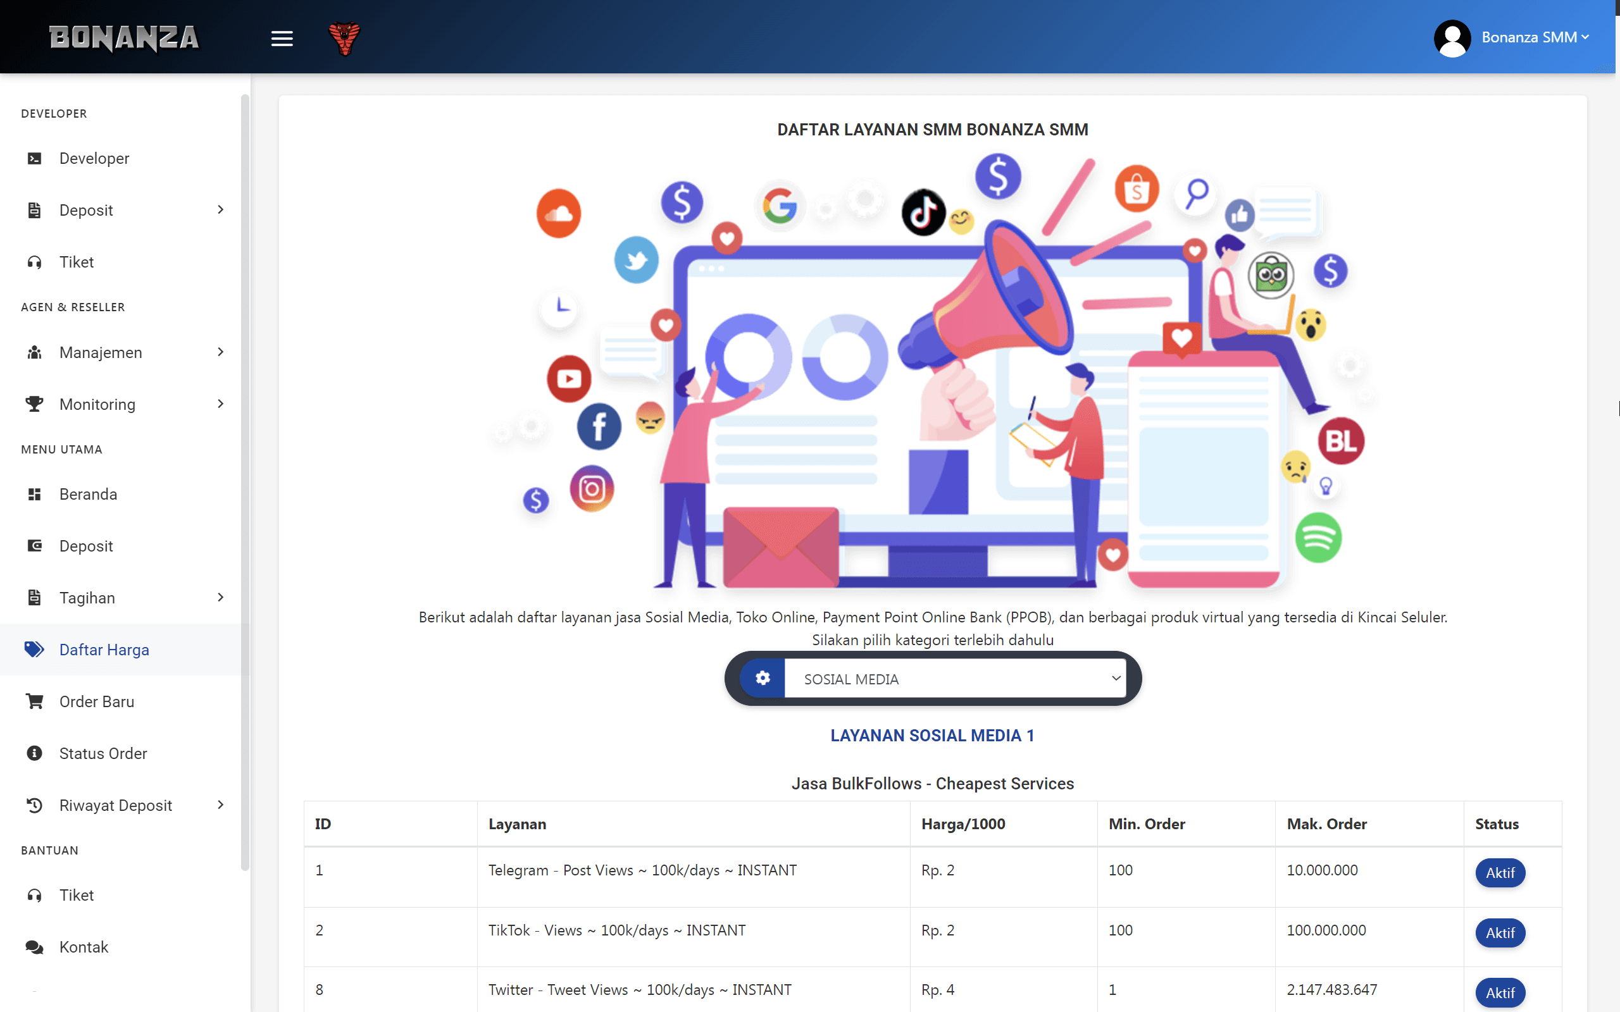This screenshot has height=1012, width=1620.
Task: Click the user avatar icon
Action: tap(1452, 38)
